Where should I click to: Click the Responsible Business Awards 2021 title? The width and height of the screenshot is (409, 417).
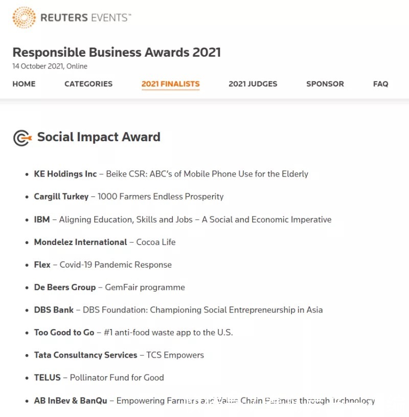[x=117, y=52]
